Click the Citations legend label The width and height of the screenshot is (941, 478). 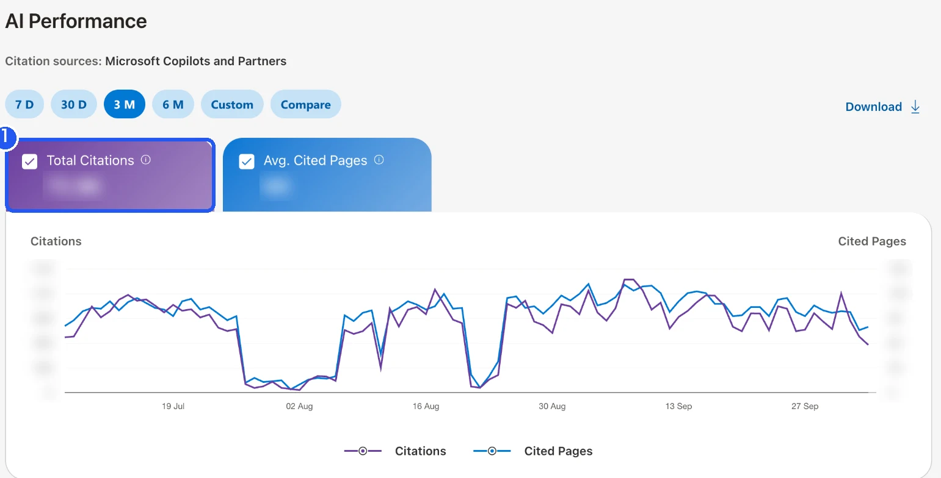pyautogui.click(x=421, y=451)
